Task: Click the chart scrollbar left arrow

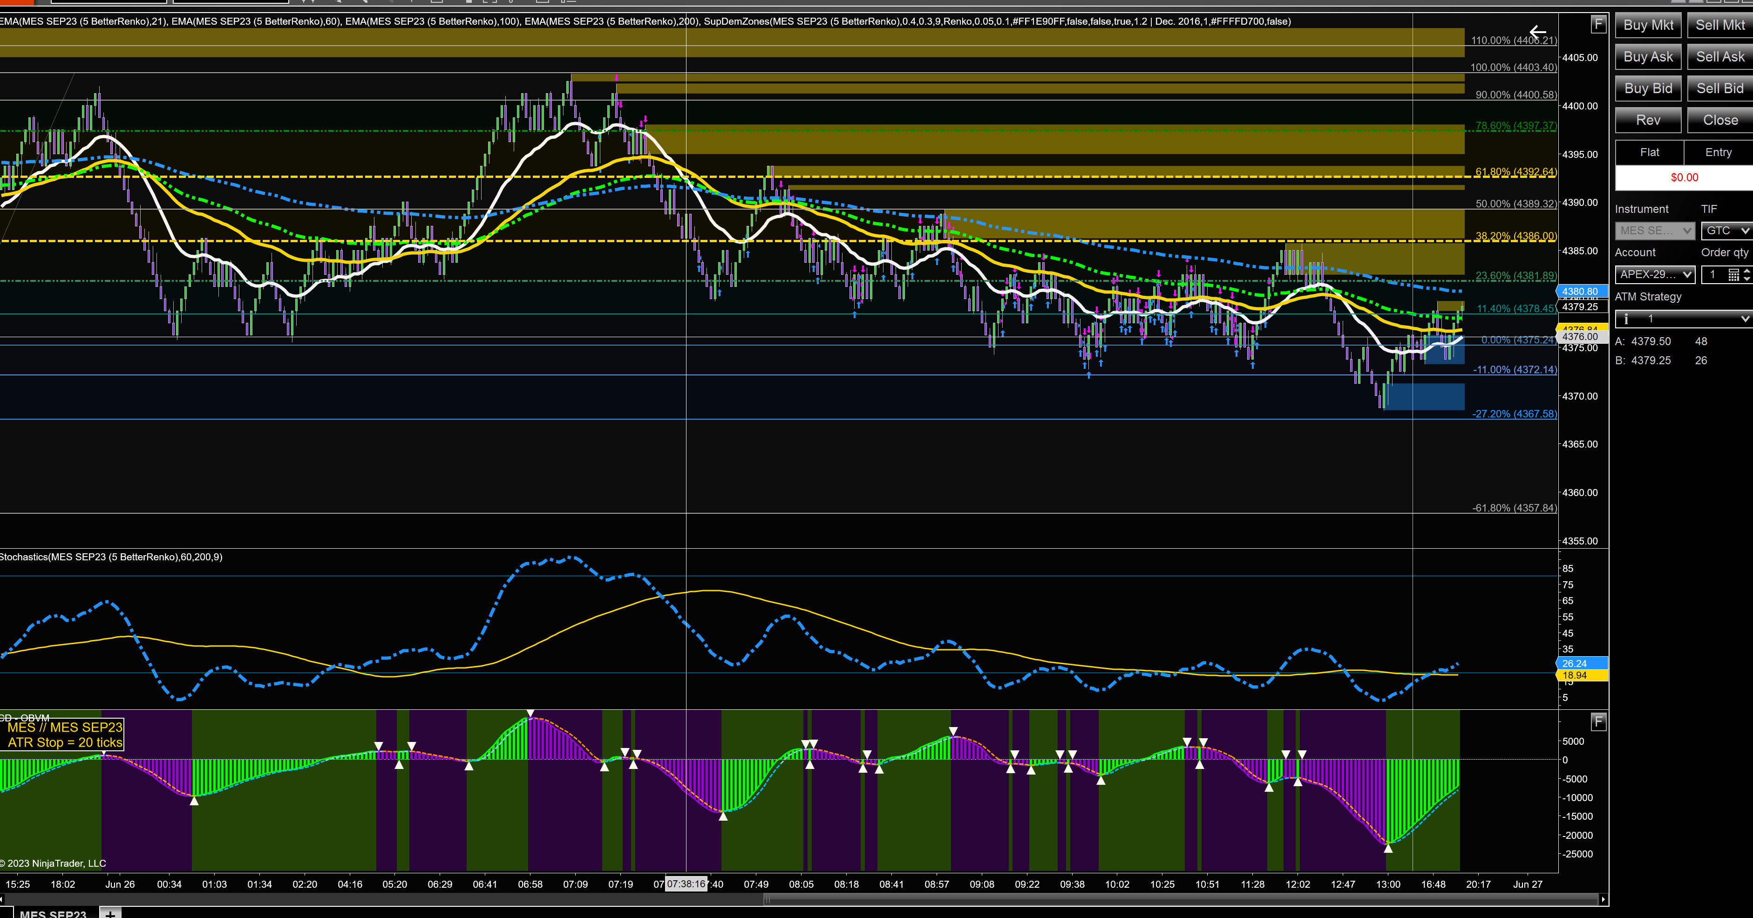Action: coord(2,900)
